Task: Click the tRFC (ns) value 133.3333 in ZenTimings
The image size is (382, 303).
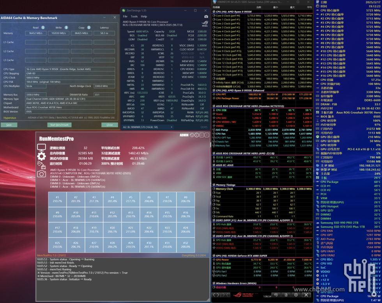Action: 142,93
